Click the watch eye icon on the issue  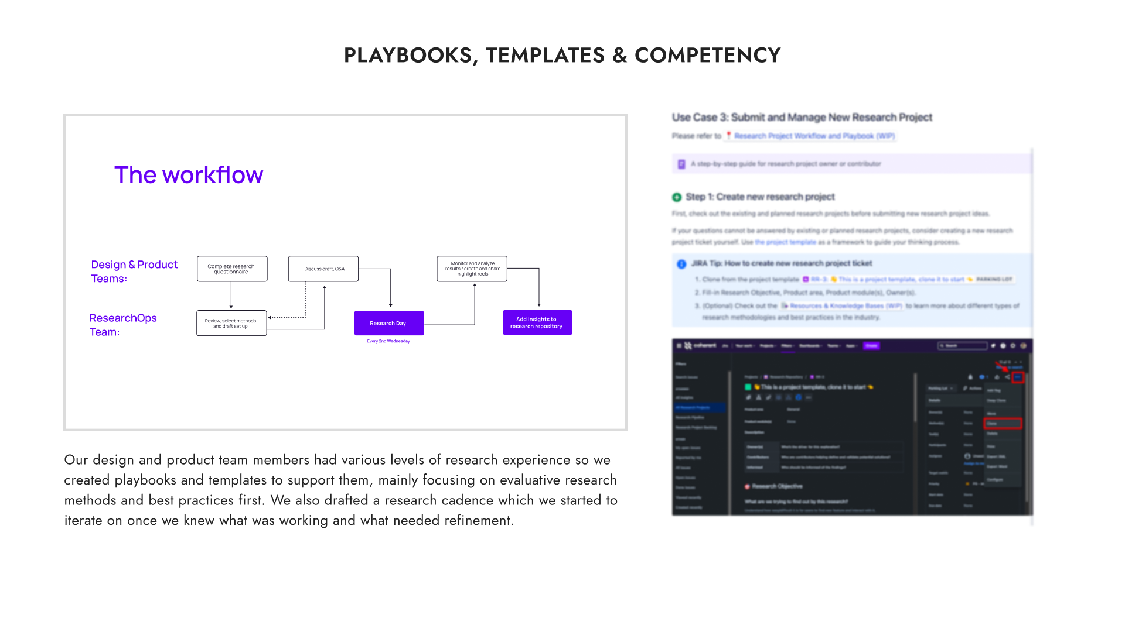pos(983,377)
